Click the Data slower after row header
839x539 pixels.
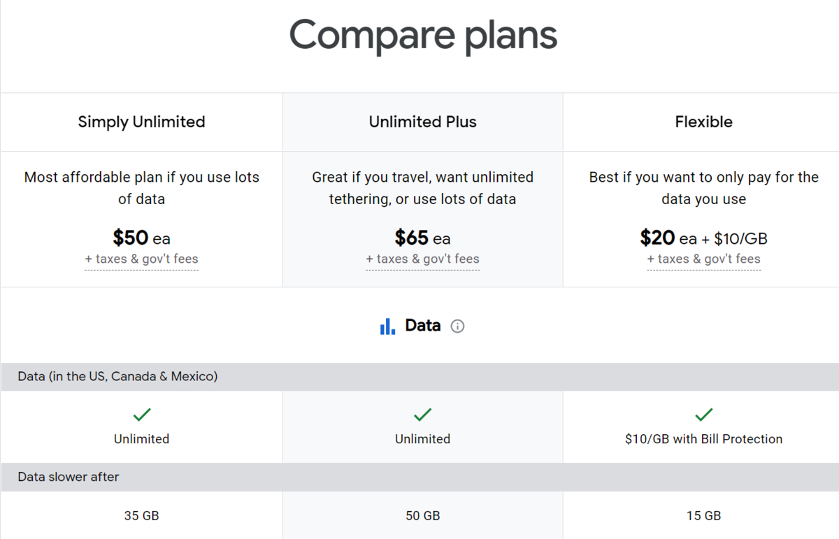click(x=68, y=477)
